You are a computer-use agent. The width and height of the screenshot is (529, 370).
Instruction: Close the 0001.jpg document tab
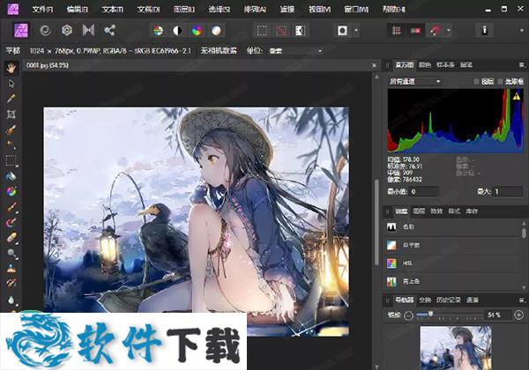[x=374, y=65]
